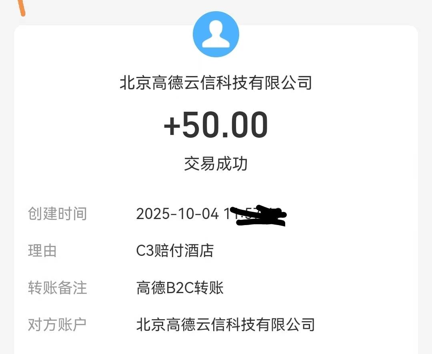Screen dimensions: 432x354
Task: Click the 创建时间 field label
Action: coord(57,214)
